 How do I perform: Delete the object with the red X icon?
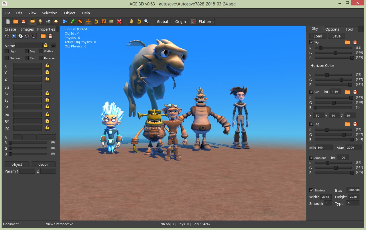coord(119,21)
